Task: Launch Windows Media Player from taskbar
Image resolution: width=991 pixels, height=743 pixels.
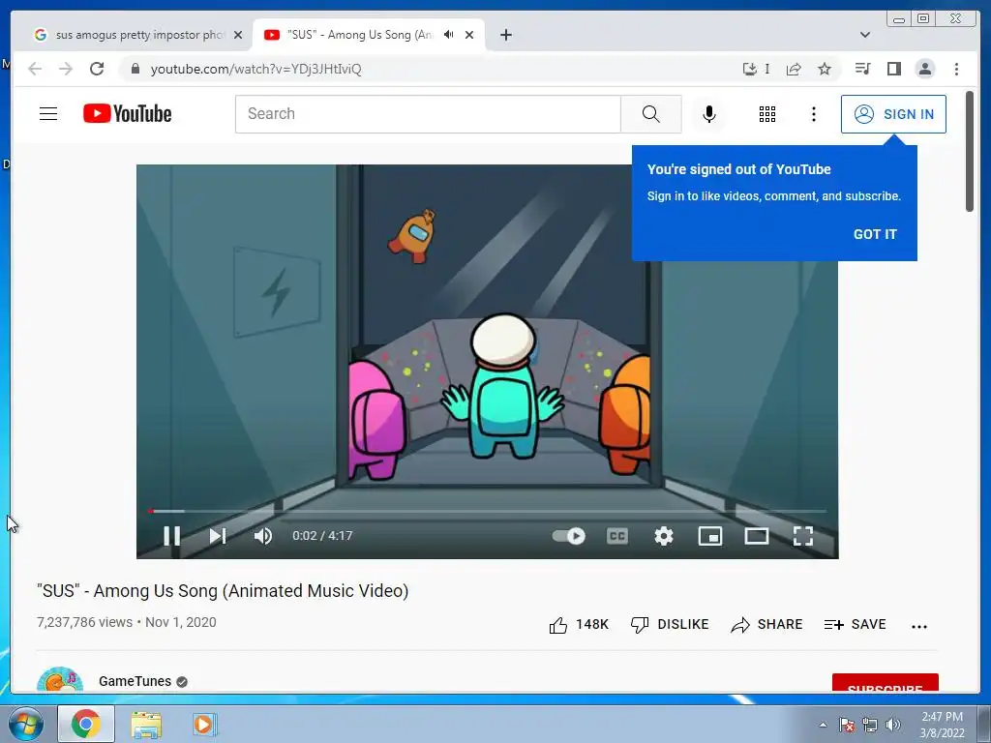Action: [204, 724]
